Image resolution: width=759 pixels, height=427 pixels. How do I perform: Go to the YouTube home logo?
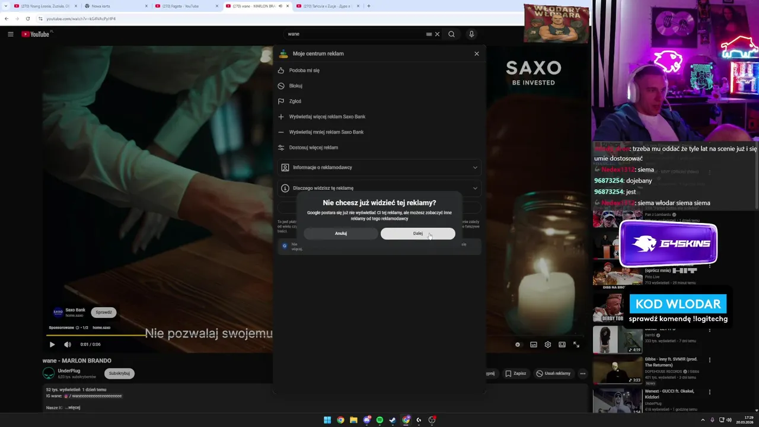pos(36,34)
